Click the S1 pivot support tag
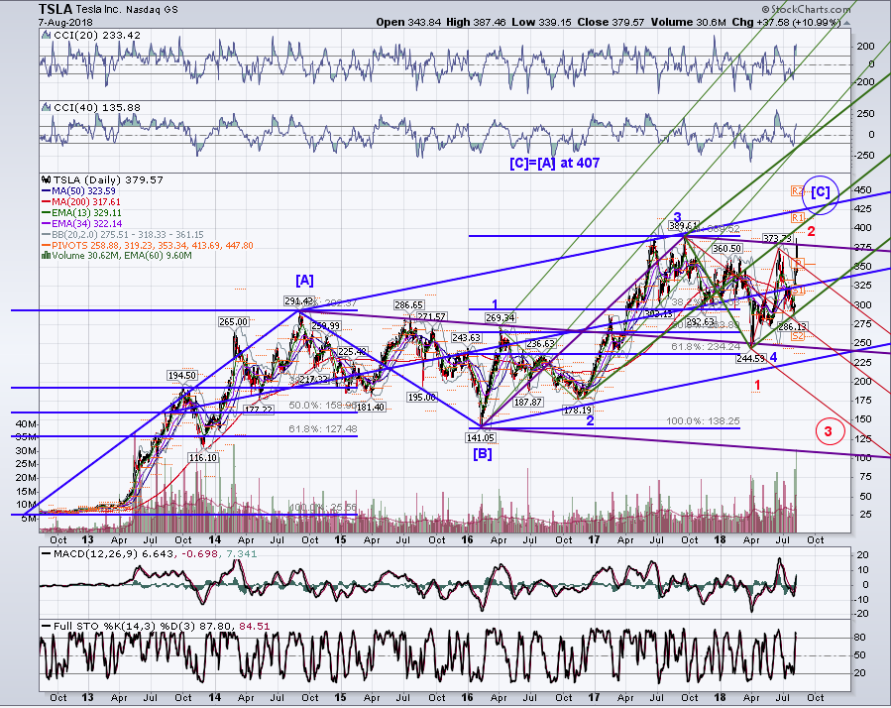The height and width of the screenshot is (708, 891). pyautogui.click(x=798, y=291)
